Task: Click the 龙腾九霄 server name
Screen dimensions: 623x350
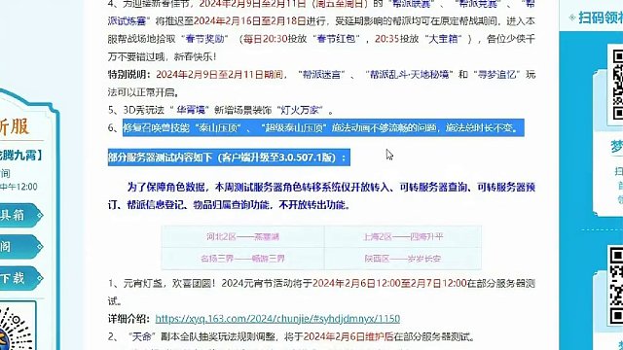Action: pos(20,156)
